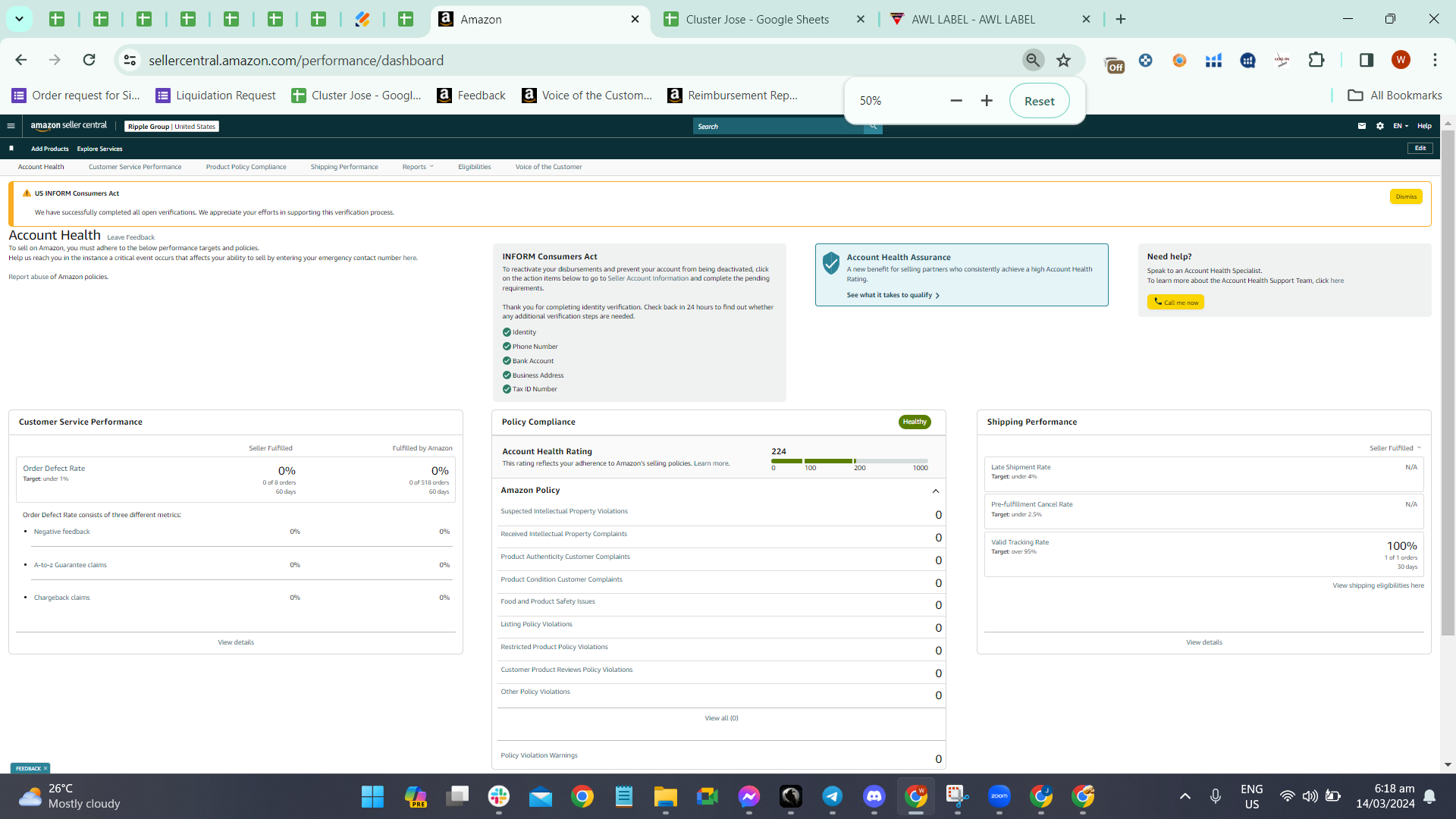Toggle the browser side panel
This screenshot has width=1456, height=819.
(1367, 60)
